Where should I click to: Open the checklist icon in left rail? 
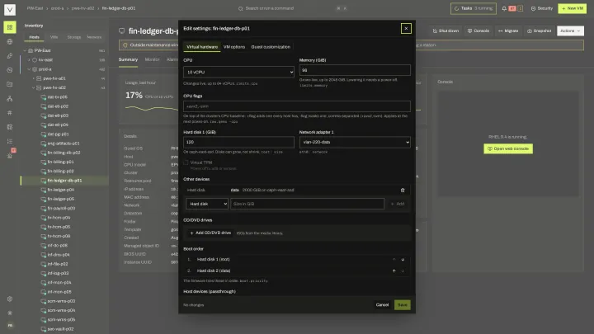pyautogui.click(x=10, y=141)
